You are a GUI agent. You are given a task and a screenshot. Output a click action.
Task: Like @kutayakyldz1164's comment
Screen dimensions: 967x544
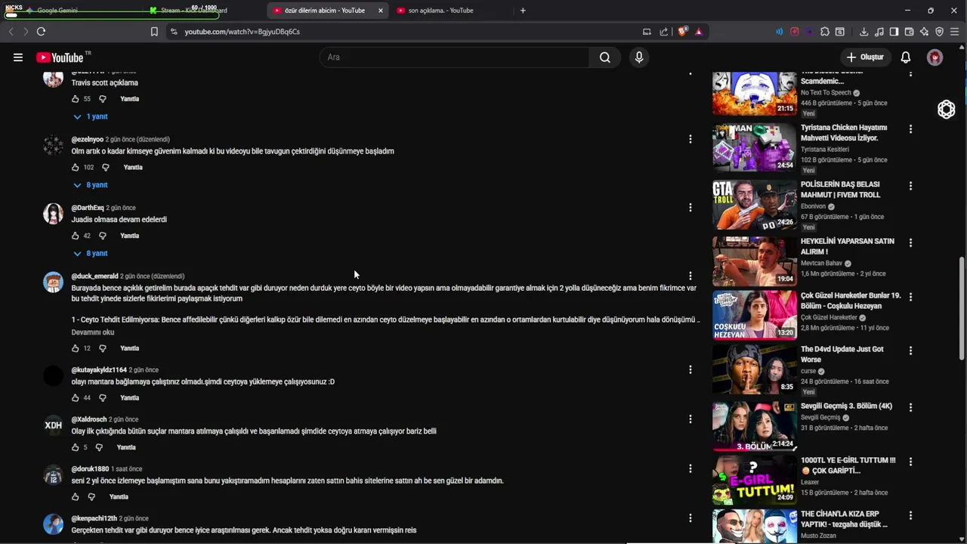click(75, 397)
